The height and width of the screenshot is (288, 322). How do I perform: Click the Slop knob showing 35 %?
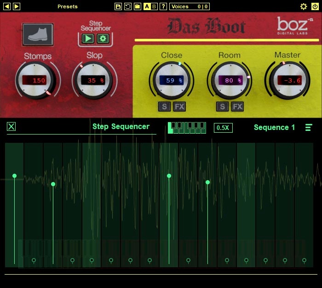coord(93,81)
